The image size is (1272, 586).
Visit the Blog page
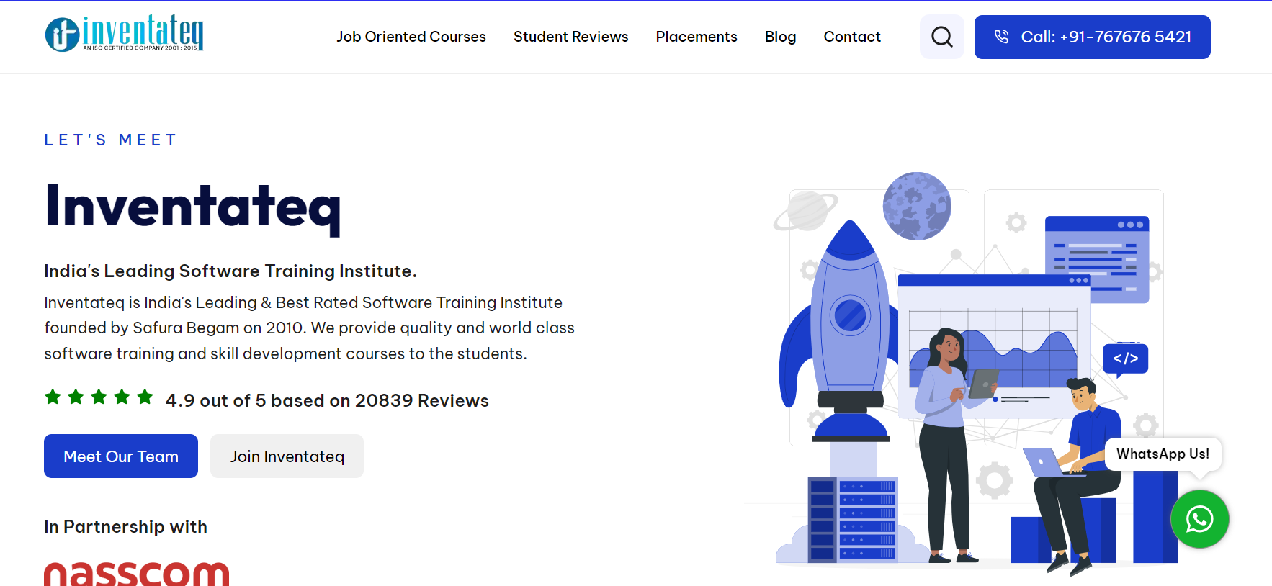coord(780,37)
